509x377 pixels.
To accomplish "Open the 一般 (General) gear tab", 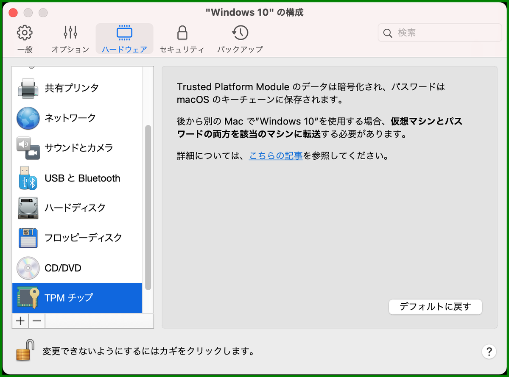I will click(25, 39).
